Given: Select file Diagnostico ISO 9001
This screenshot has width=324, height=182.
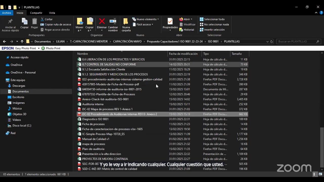Looking at the screenshot, I should coord(162,119).
